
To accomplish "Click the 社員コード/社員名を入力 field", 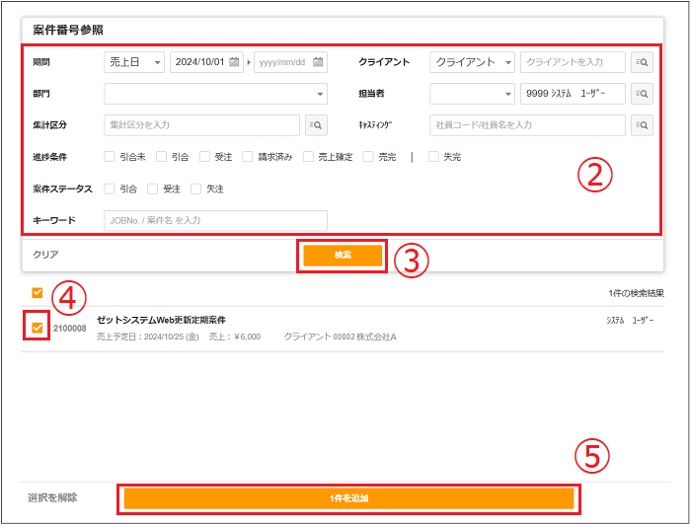I will click(527, 125).
